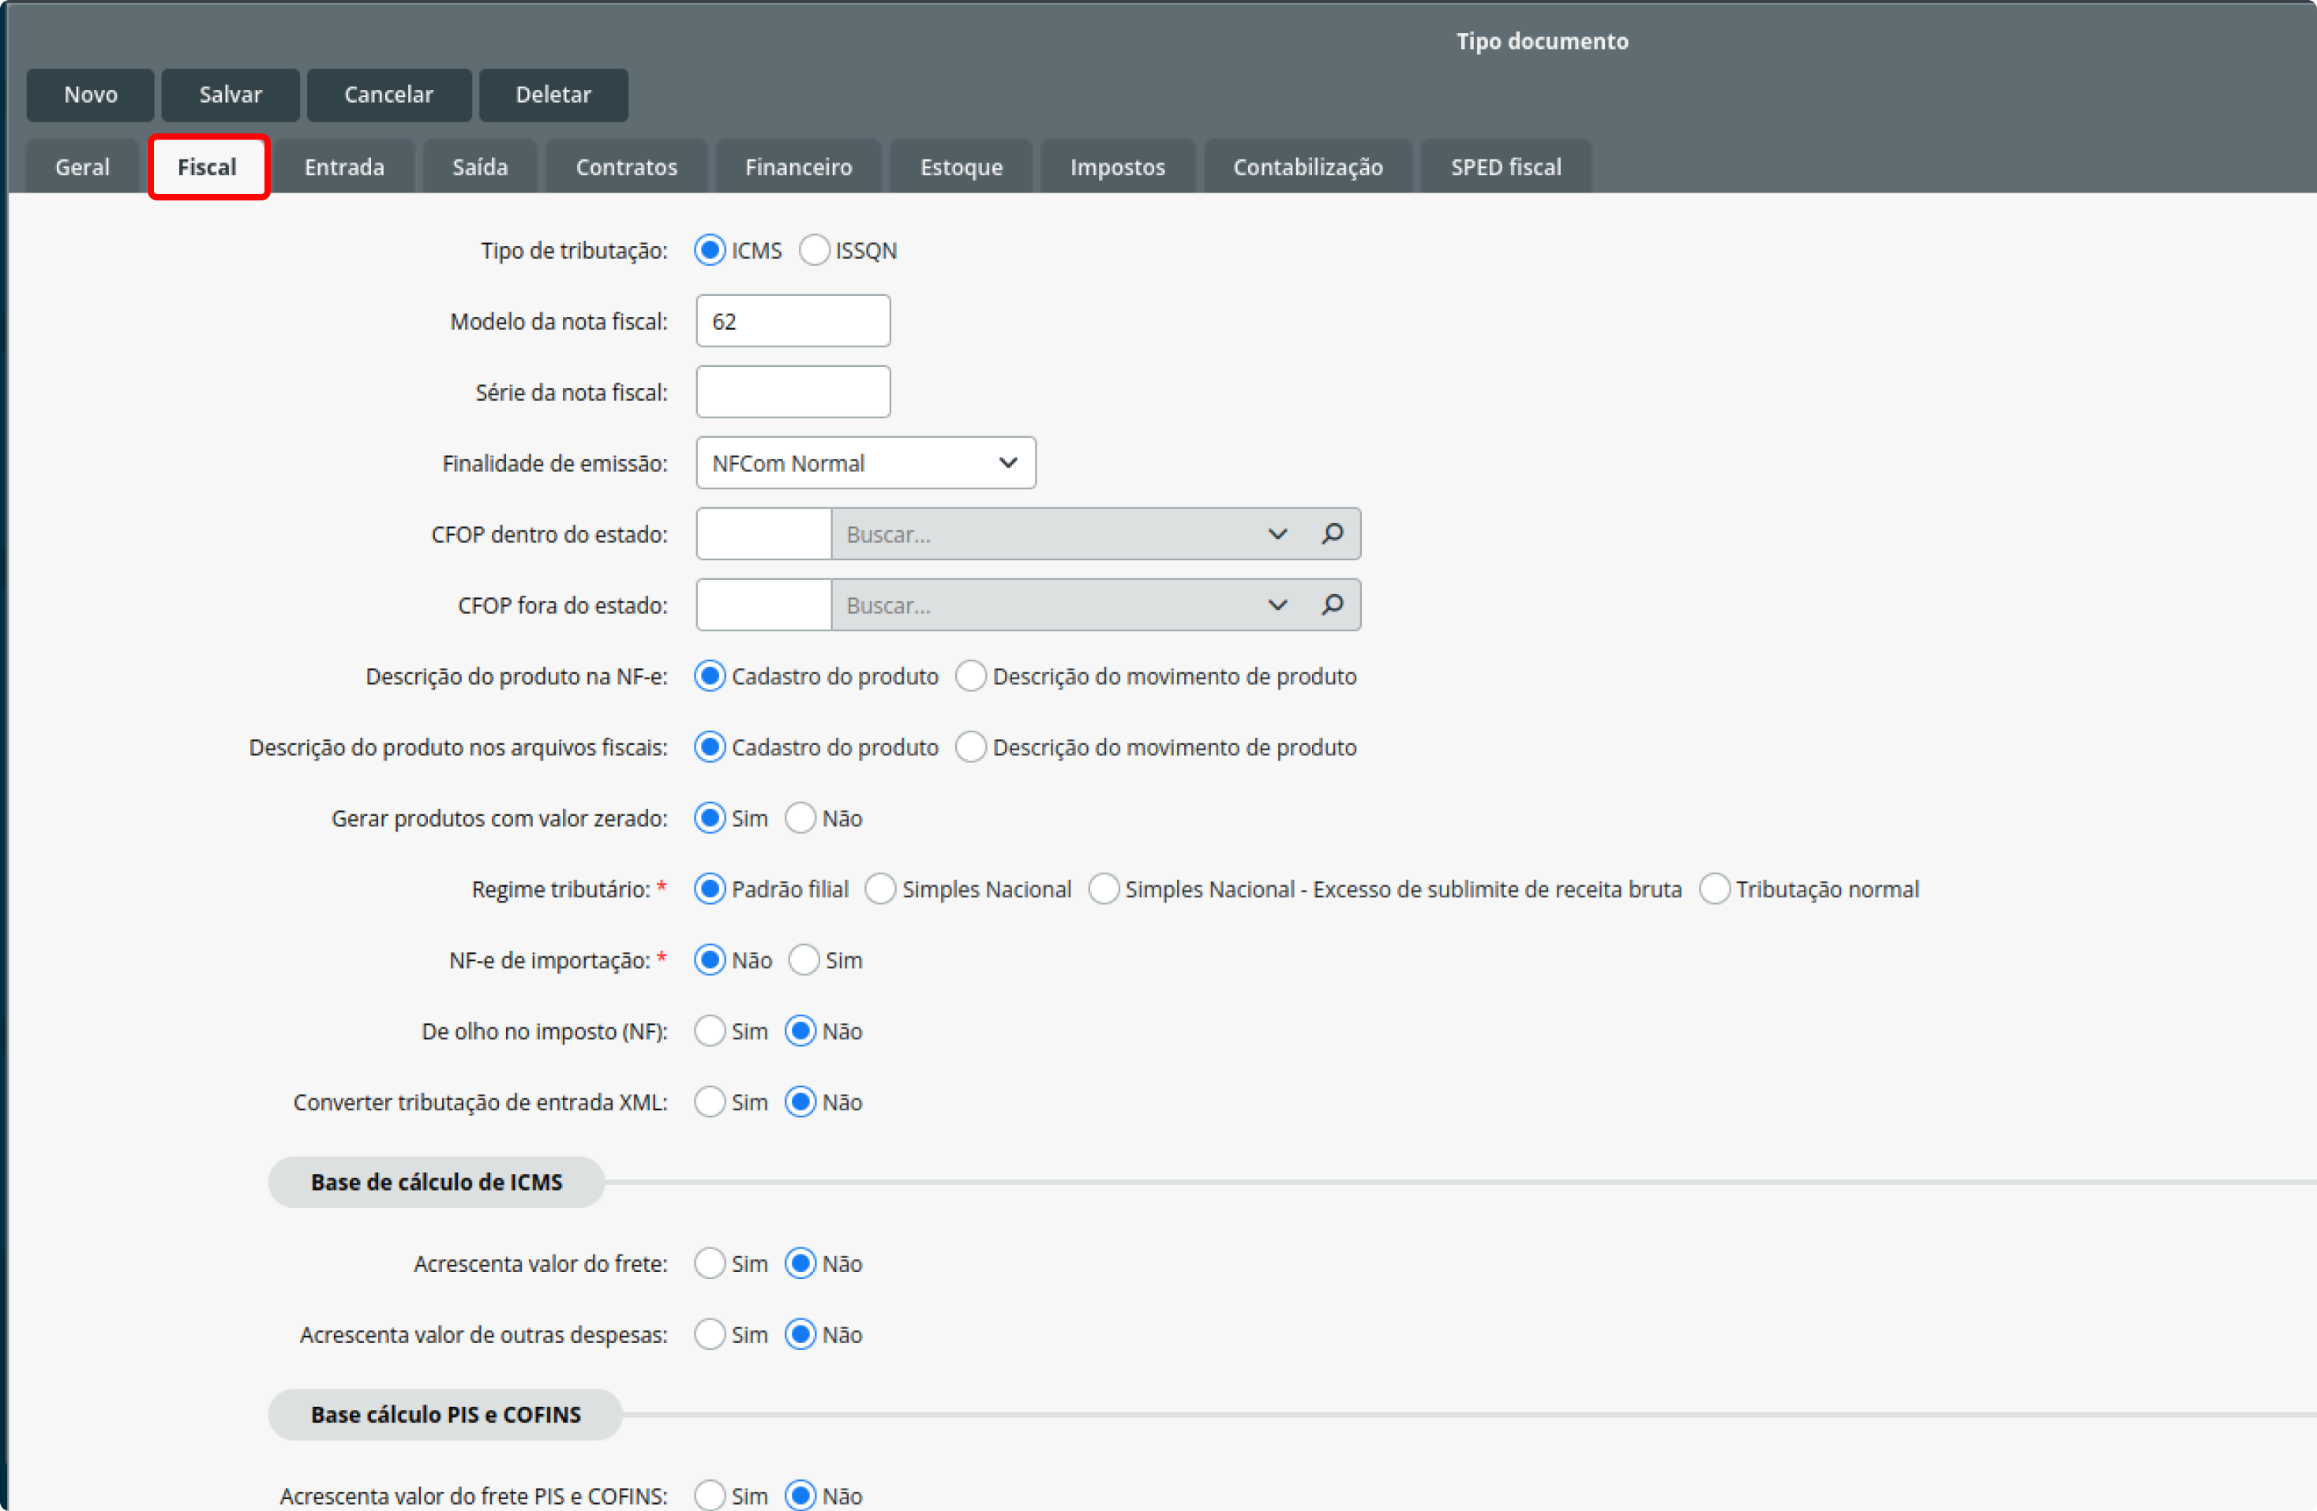2317x1511 pixels.
Task: Click the Cancelar button
Action: tap(388, 95)
